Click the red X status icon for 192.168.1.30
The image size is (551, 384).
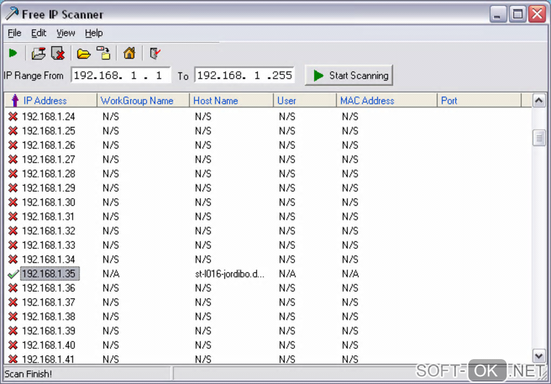pos(13,203)
